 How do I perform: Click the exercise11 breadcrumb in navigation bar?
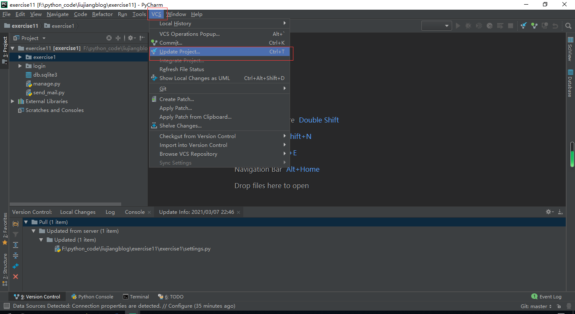coord(22,26)
